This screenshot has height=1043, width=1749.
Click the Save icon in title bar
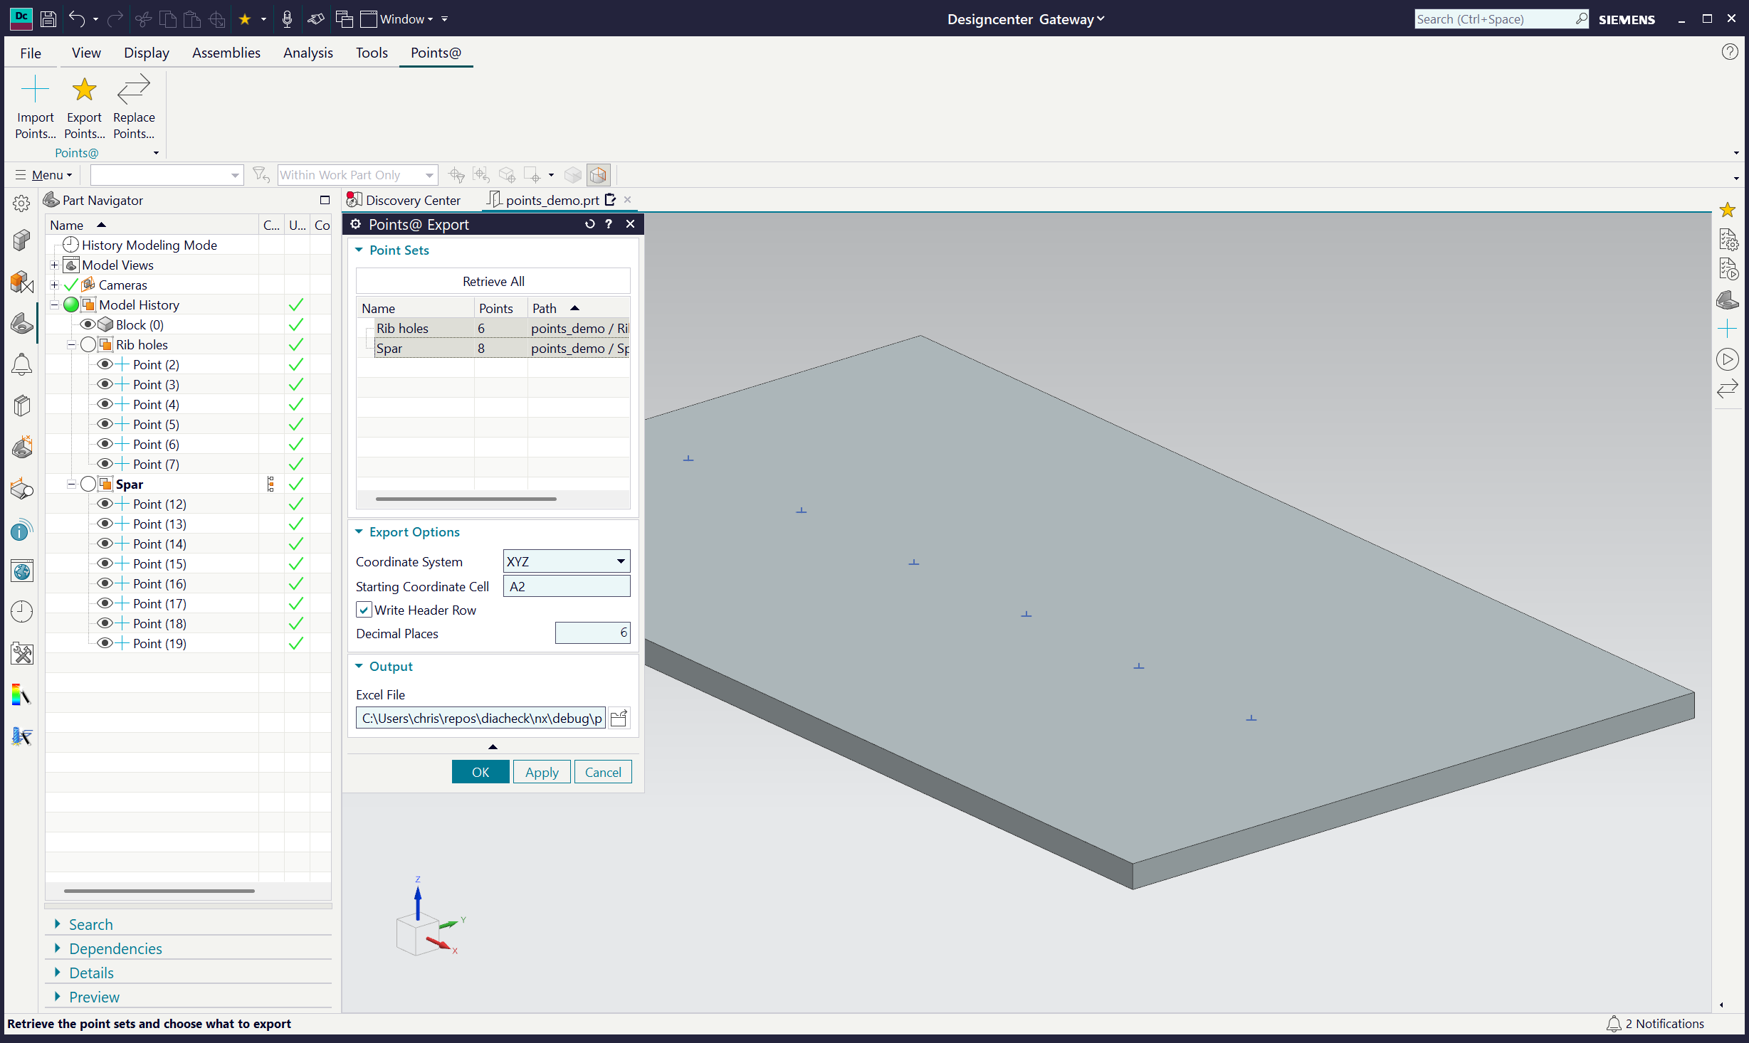click(x=48, y=19)
